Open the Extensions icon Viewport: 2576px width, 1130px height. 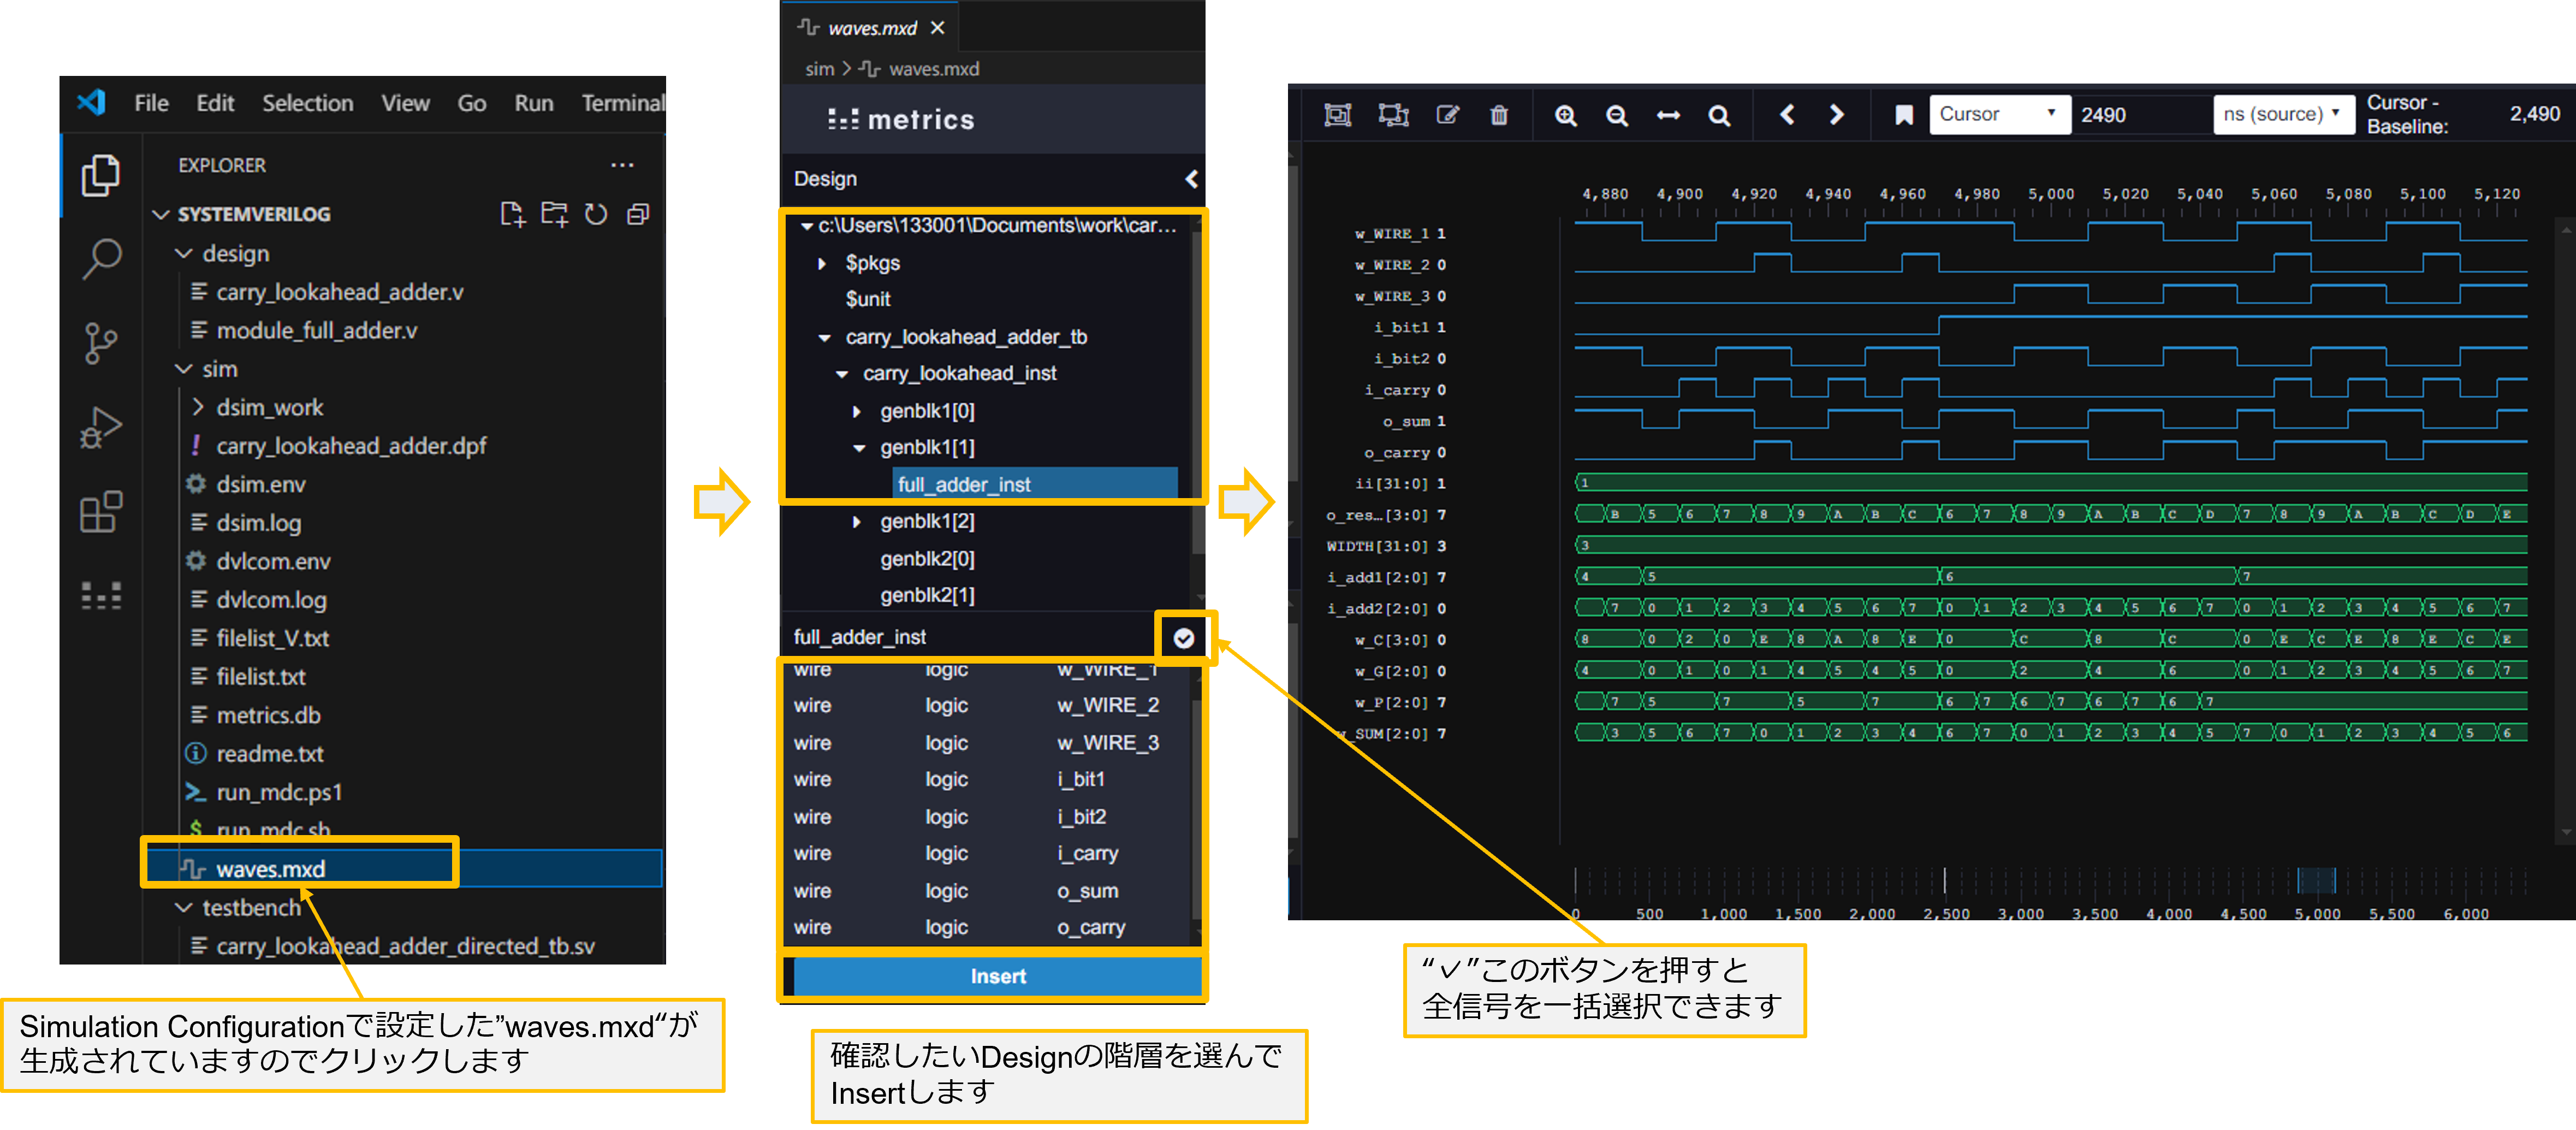coord(100,511)
